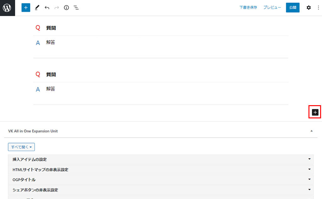Open the すべて開く dropdown button
The height and width of the screenshot is (199, 322).
(21, 147)
